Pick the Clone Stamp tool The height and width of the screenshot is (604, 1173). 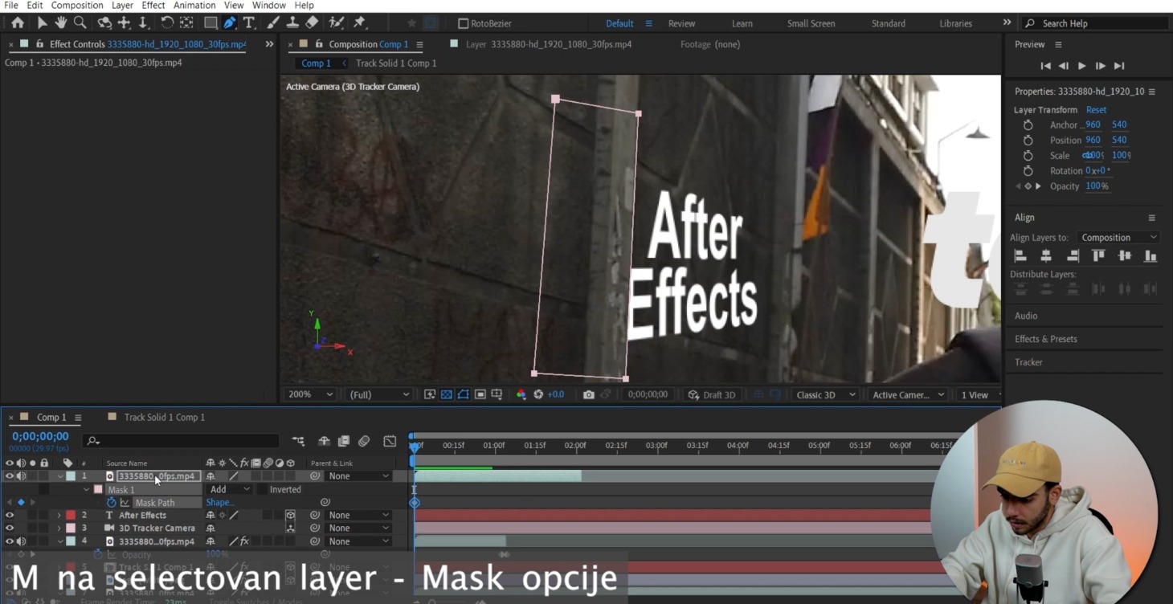[292, 22]
